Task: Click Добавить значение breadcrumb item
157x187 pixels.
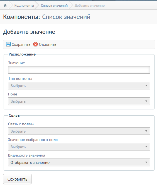Action: 90,6
